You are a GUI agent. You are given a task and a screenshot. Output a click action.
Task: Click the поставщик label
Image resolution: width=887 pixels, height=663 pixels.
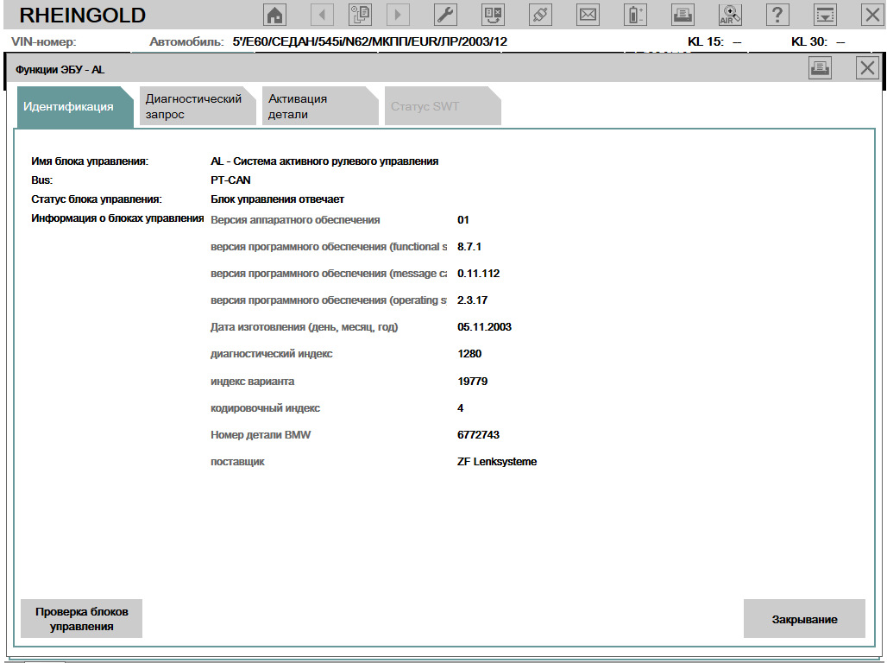click(237, 462)
